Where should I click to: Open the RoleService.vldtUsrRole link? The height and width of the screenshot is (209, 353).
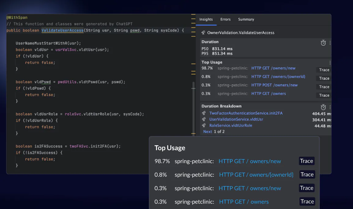coord(231,125)
